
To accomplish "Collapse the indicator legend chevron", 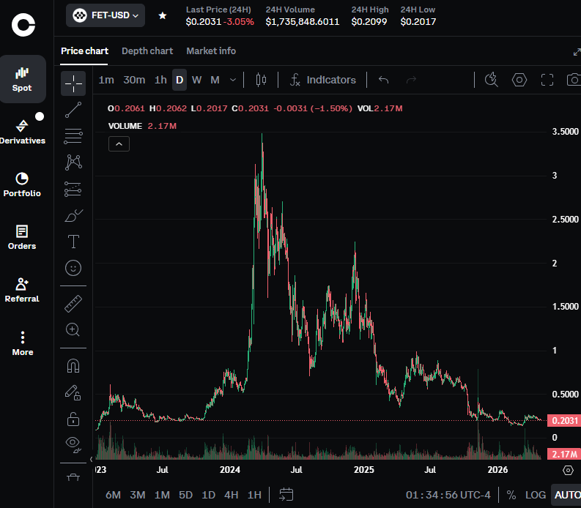I will click(x=119, y=144).
